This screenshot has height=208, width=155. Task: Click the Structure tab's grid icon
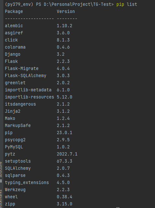click(1, 181)
